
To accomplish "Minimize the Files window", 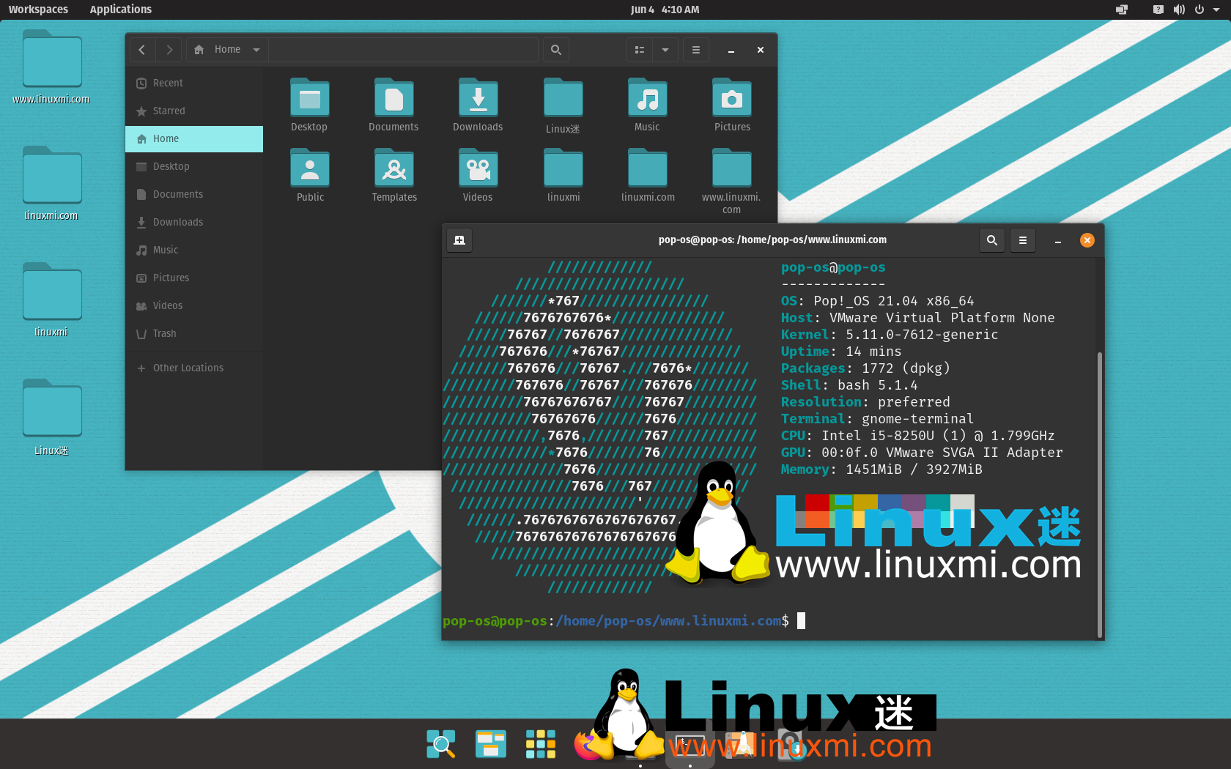I will tap(731, 50).
